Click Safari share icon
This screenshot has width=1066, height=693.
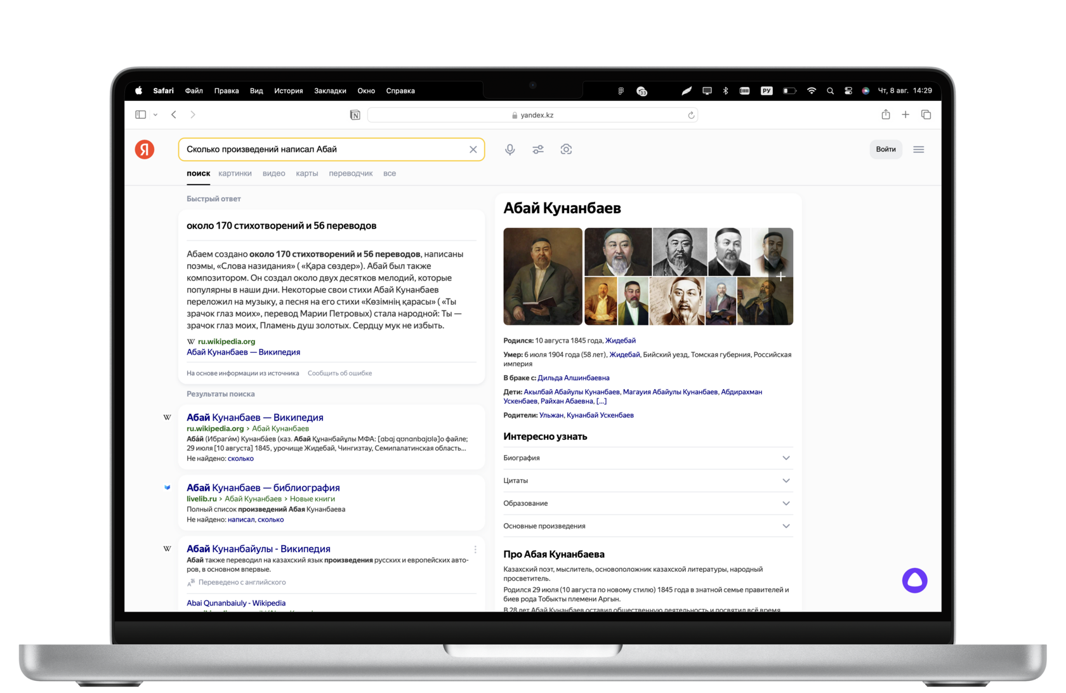tap(886, 115)
